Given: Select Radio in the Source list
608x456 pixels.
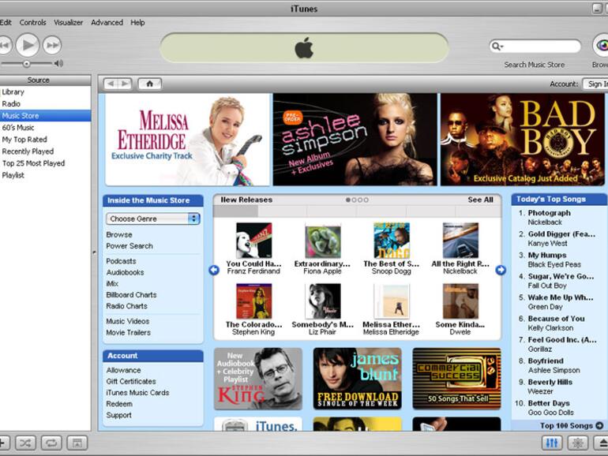Looking at the screenshot, I should (45, 104).
